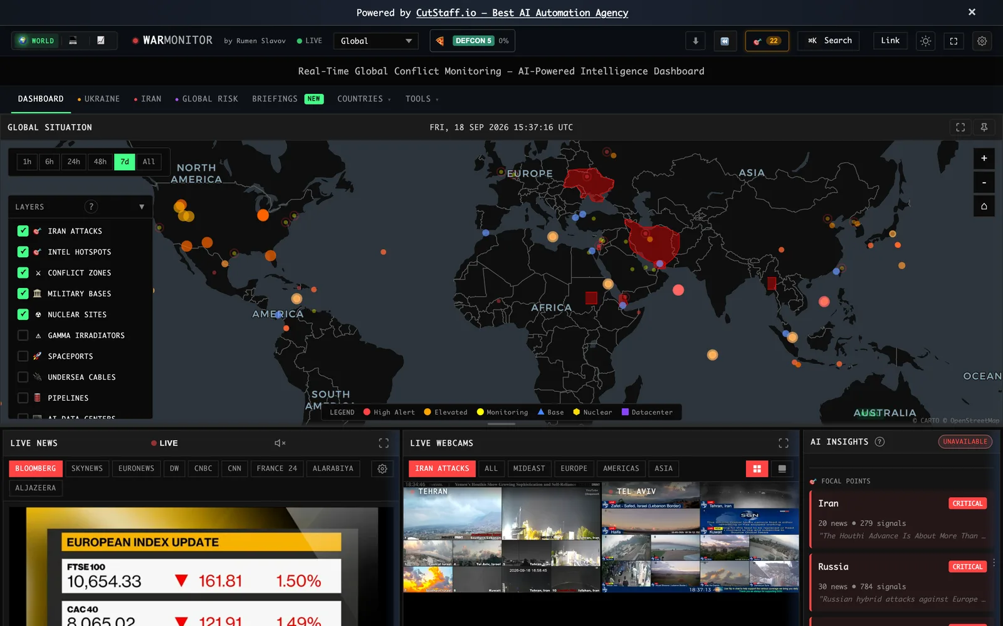Enable the Spaceports layer
The width and height of the screenshot is (1003, 626).
(x=23, y=356)
